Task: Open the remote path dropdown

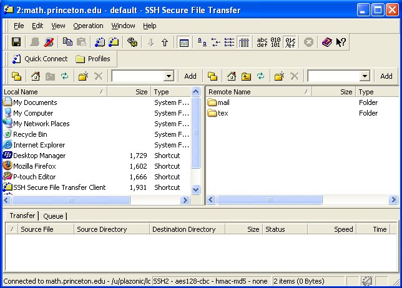Action: (x=365, y=76)
